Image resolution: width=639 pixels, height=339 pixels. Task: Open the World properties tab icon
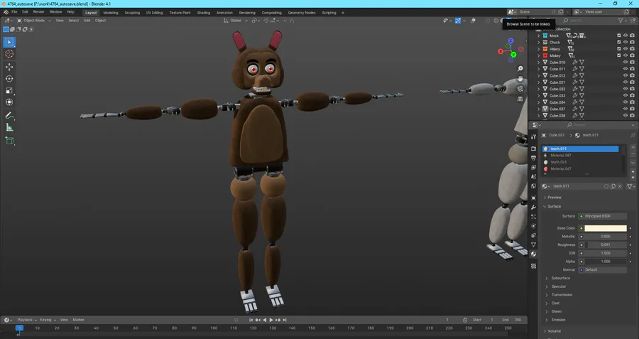click(x=533, y=186)
